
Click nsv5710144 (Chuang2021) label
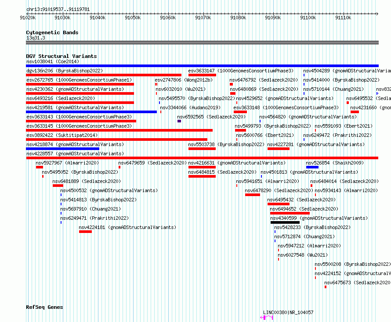tap(333, 89)
